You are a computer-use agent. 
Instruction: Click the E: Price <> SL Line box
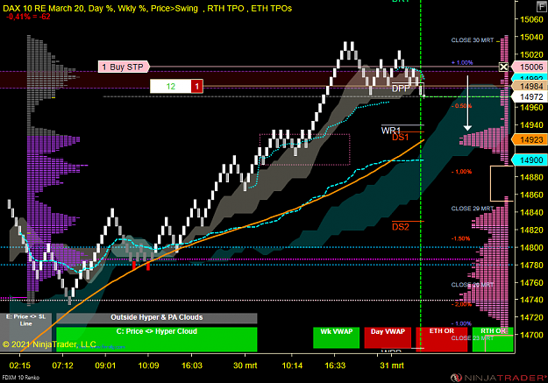[x=25, y=332]
